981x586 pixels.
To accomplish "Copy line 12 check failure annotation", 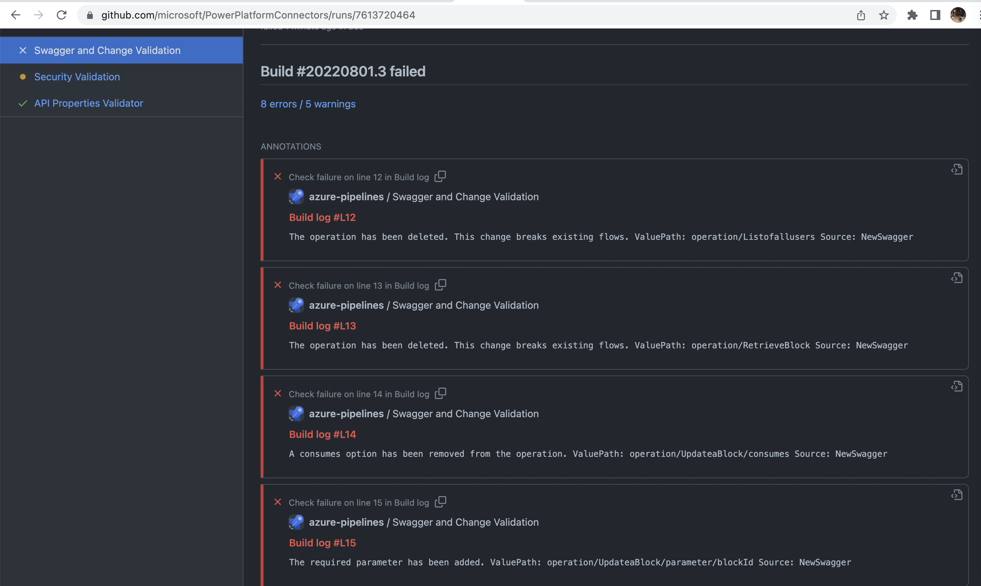I will (440, 177).
